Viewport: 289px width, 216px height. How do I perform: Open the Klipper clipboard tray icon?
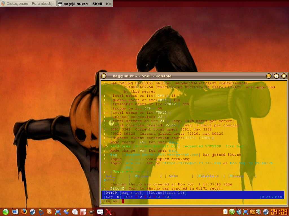coord(225,212)
